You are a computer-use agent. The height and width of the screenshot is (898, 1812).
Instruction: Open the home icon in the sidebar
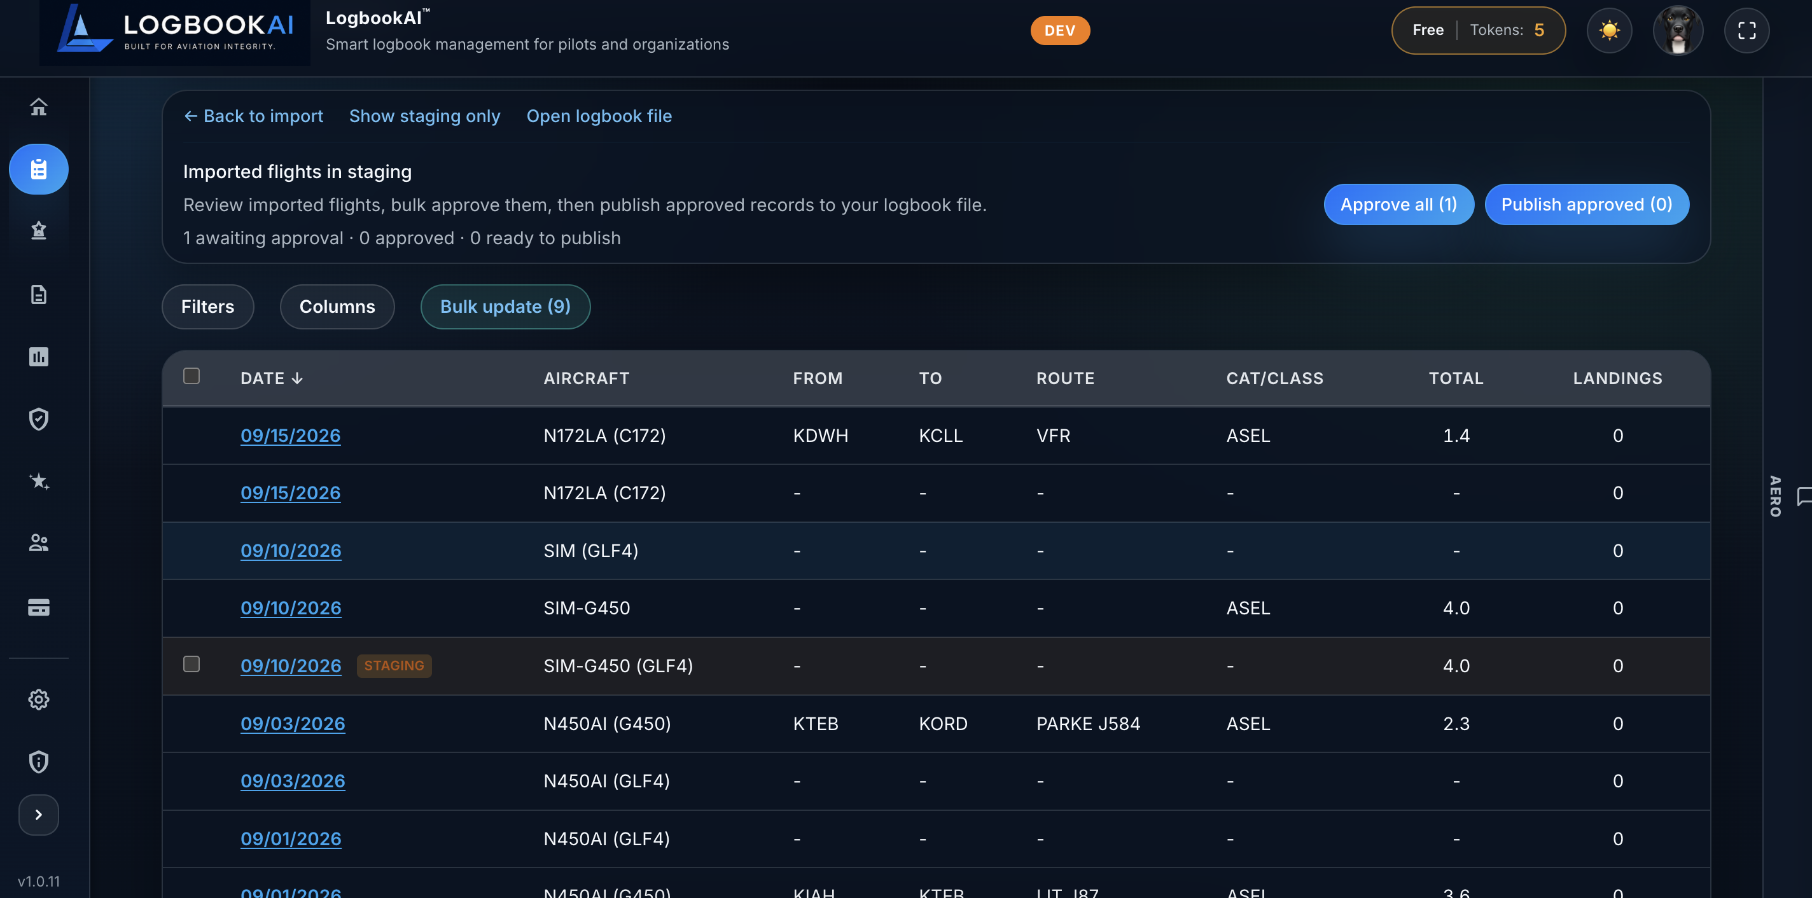point(39,107)
